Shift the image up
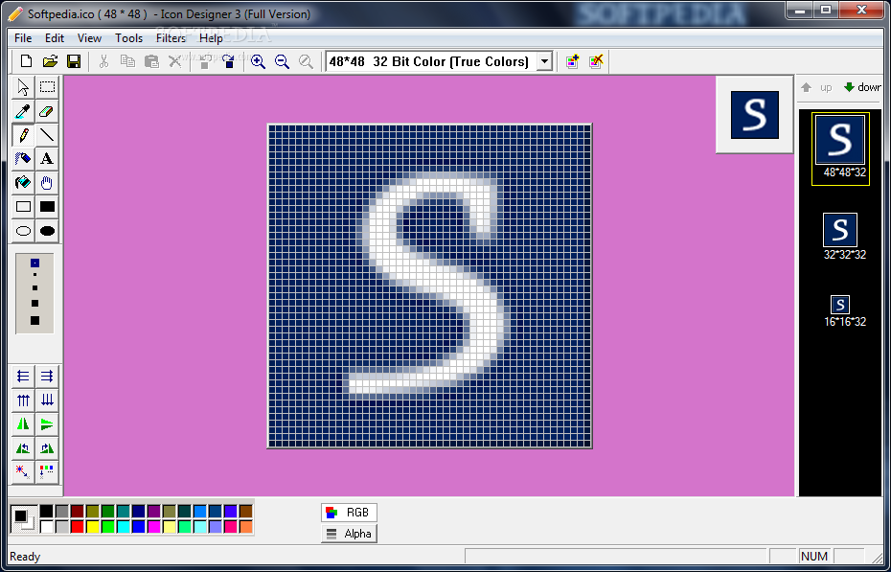This screenshot has width=891, height=572. click(23, 400)
